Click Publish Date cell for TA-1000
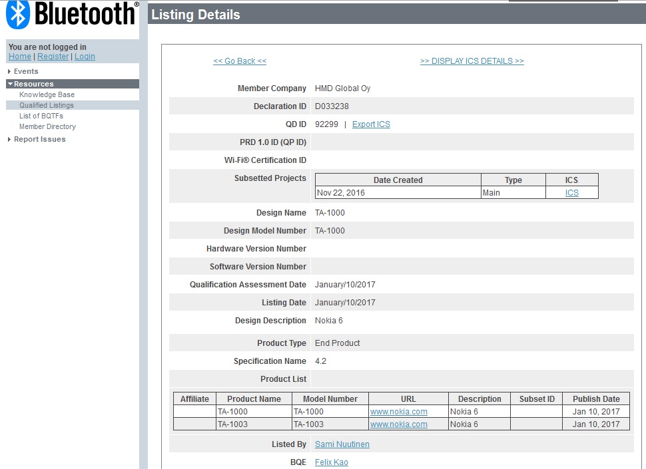 [x=596, y=411]
